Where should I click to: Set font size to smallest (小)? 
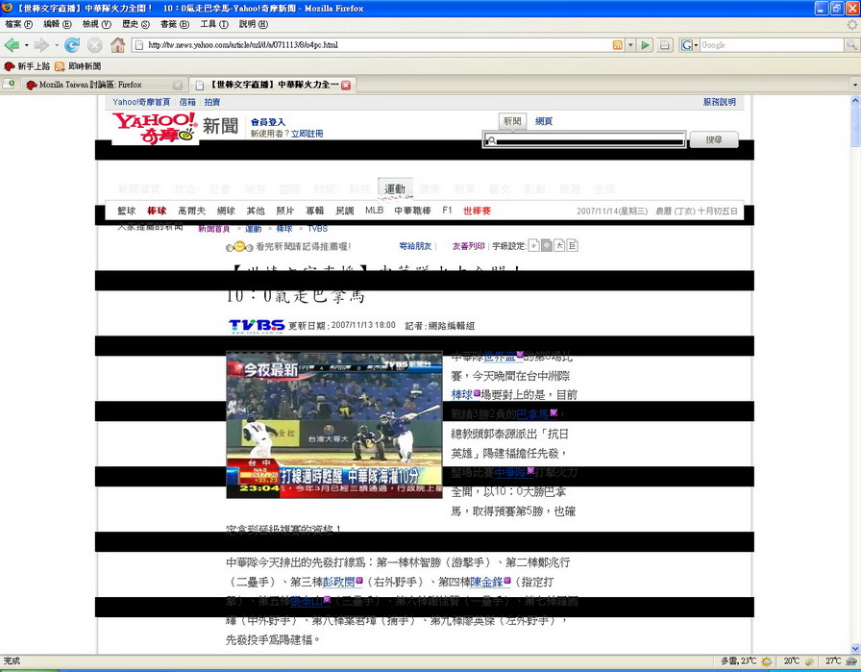[533, 245]
